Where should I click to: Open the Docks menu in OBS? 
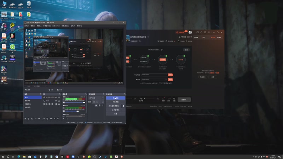pos(47,26)
